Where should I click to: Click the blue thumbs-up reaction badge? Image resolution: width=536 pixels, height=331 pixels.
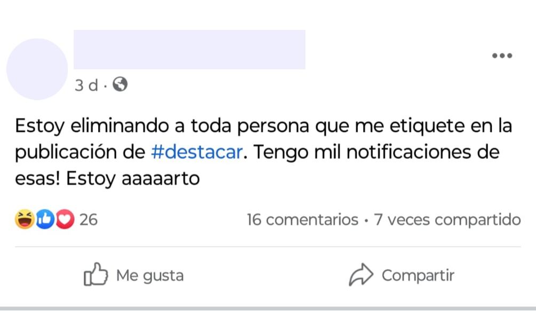click(x=45, y=219)
